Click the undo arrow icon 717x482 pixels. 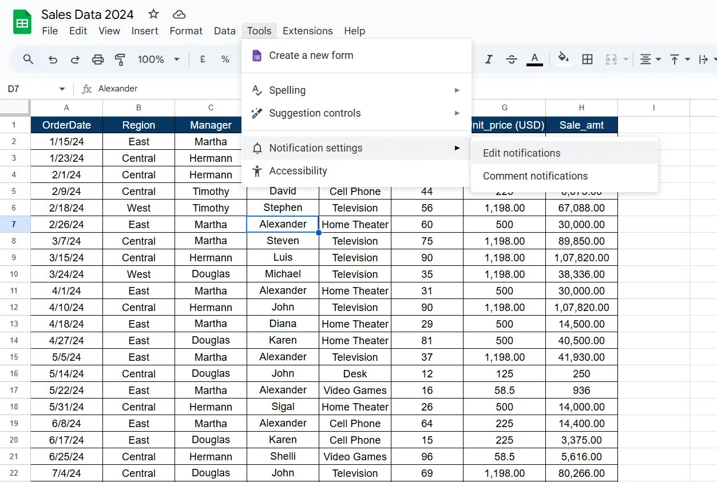pos(53,59)
